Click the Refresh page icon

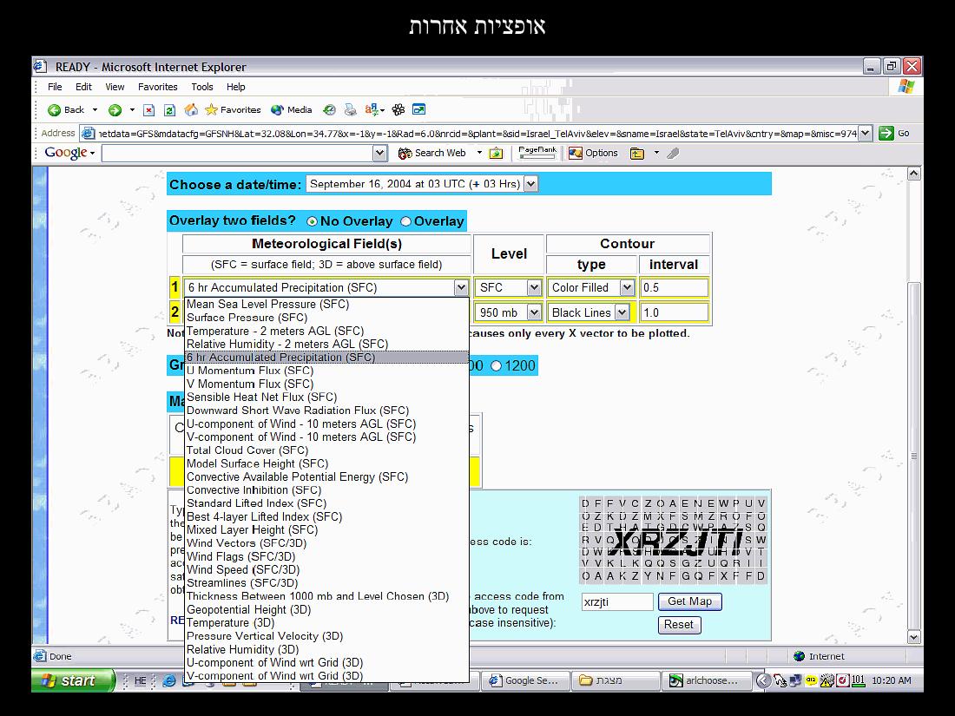pyautogui.click(x=169, y=109)
